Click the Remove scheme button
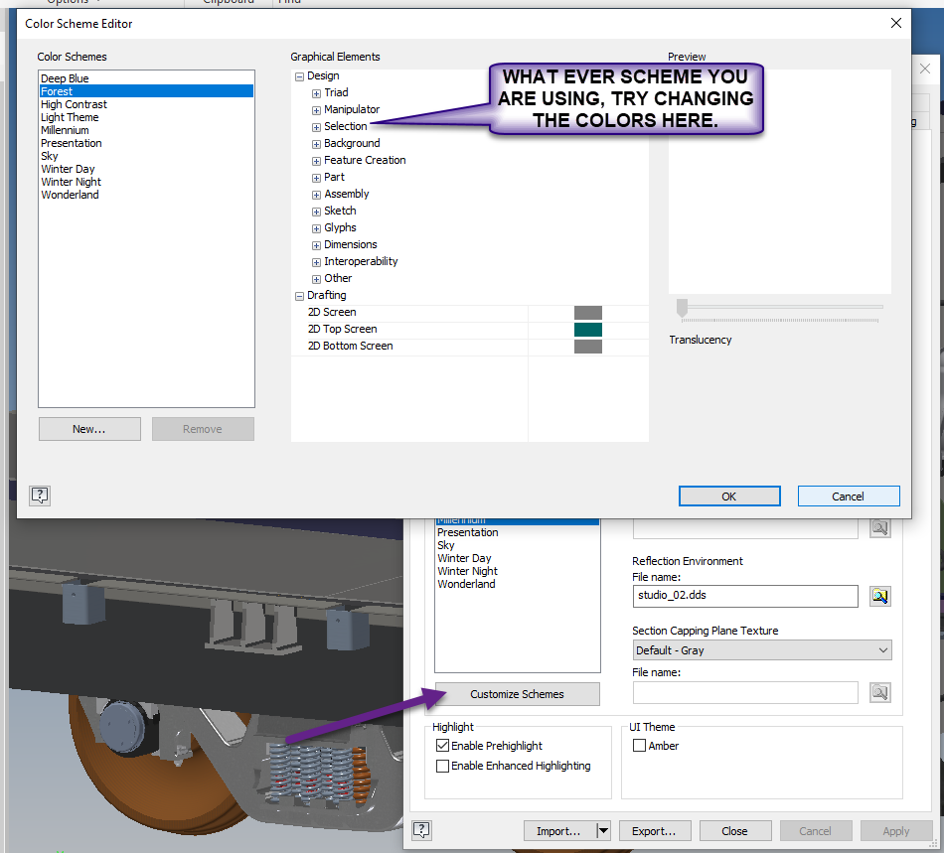944x853 pixels. click(x=203, y=429)
